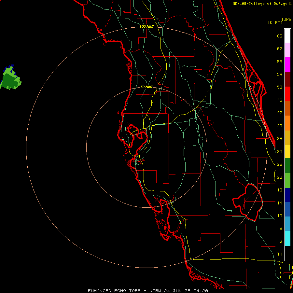Click the light pink legend swatch

tap(287, 50)
